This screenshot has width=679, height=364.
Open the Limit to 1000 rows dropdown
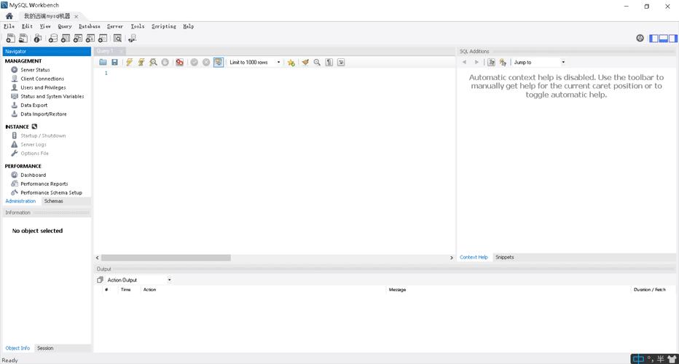(255, 63)
